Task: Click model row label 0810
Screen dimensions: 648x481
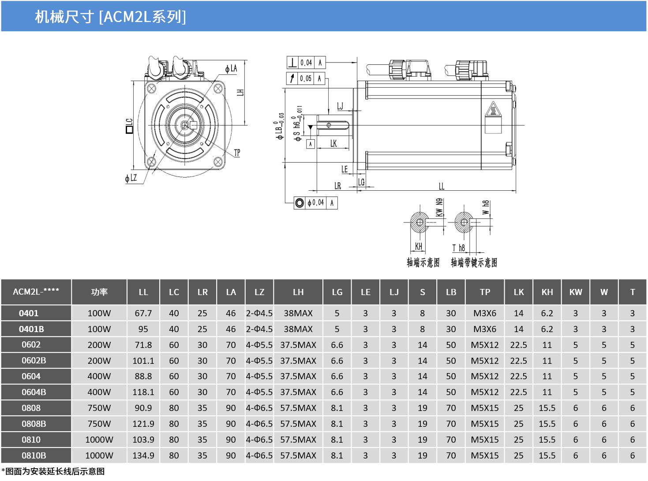Action: pos(31,440)
